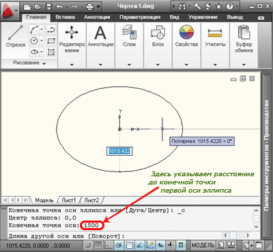Select the Arc tool in the Рисование panel
Image resolution: width=273 pixels, height=252 pixels.
pos(34,29)
